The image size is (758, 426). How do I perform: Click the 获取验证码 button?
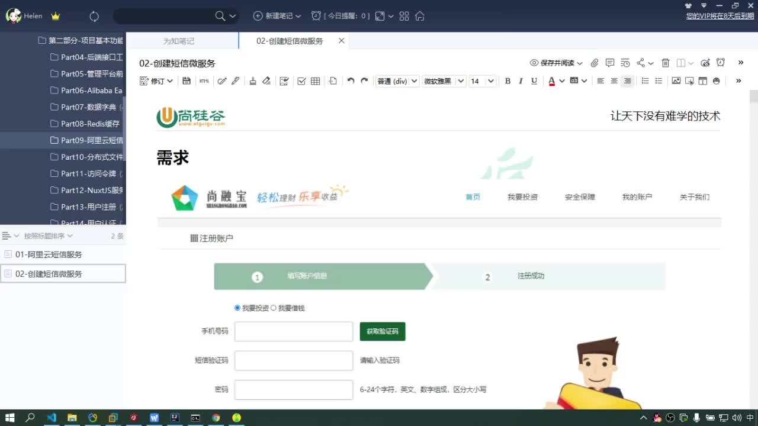(383, 331)
